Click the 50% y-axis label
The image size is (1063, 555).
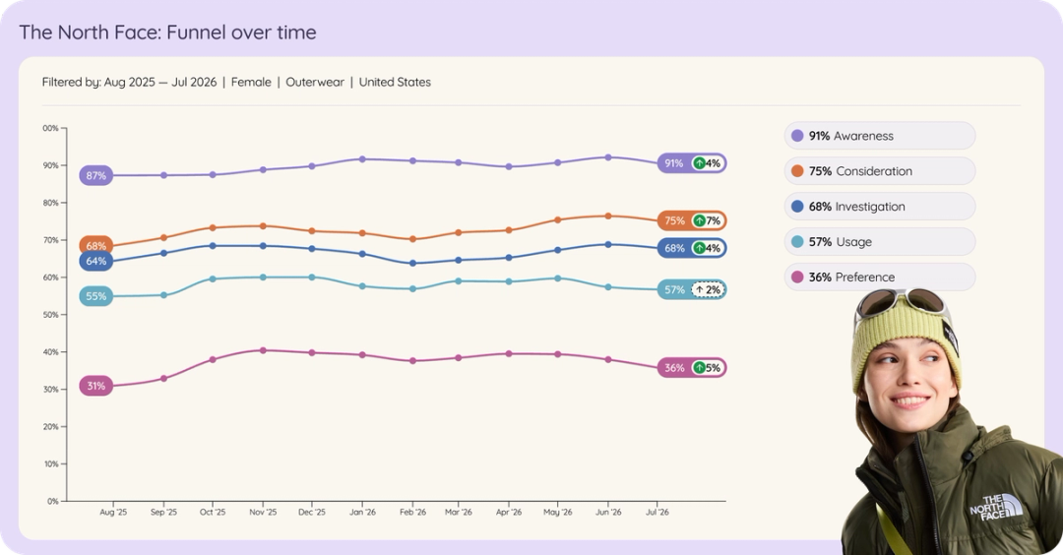pyautogui.click(x=51, y=315)
